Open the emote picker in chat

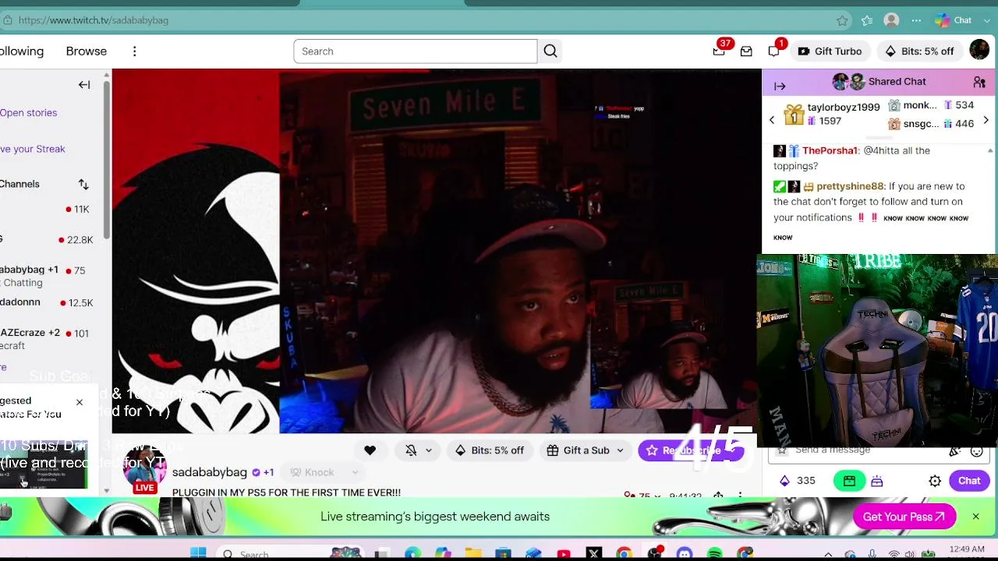point(977,451)
